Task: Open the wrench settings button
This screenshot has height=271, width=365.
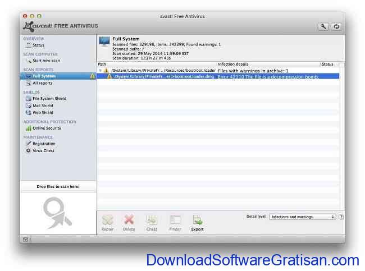Action: point(323,26)
